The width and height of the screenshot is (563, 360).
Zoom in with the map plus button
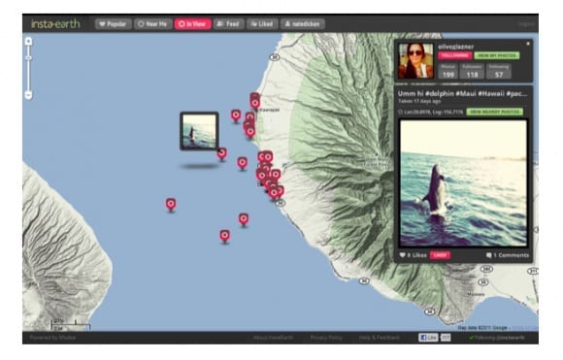click(x=28, y=42)
